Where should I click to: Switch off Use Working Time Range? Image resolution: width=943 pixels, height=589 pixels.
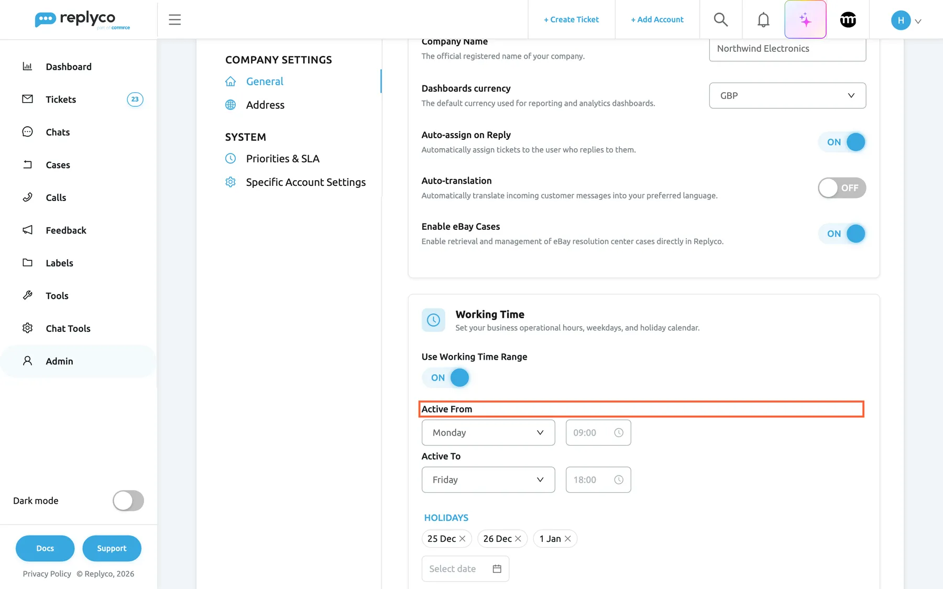pos(446,377)
